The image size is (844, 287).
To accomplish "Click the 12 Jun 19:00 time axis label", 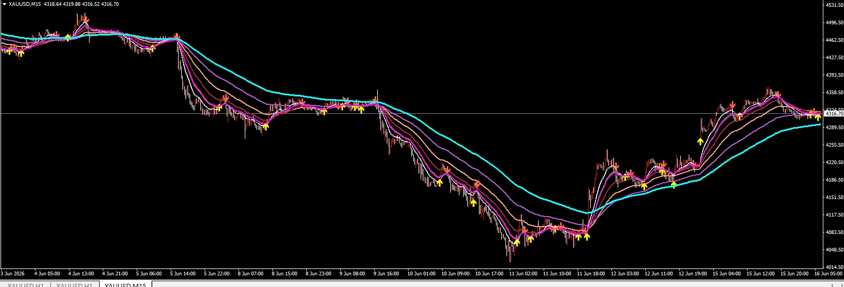I will coord(692,274).
